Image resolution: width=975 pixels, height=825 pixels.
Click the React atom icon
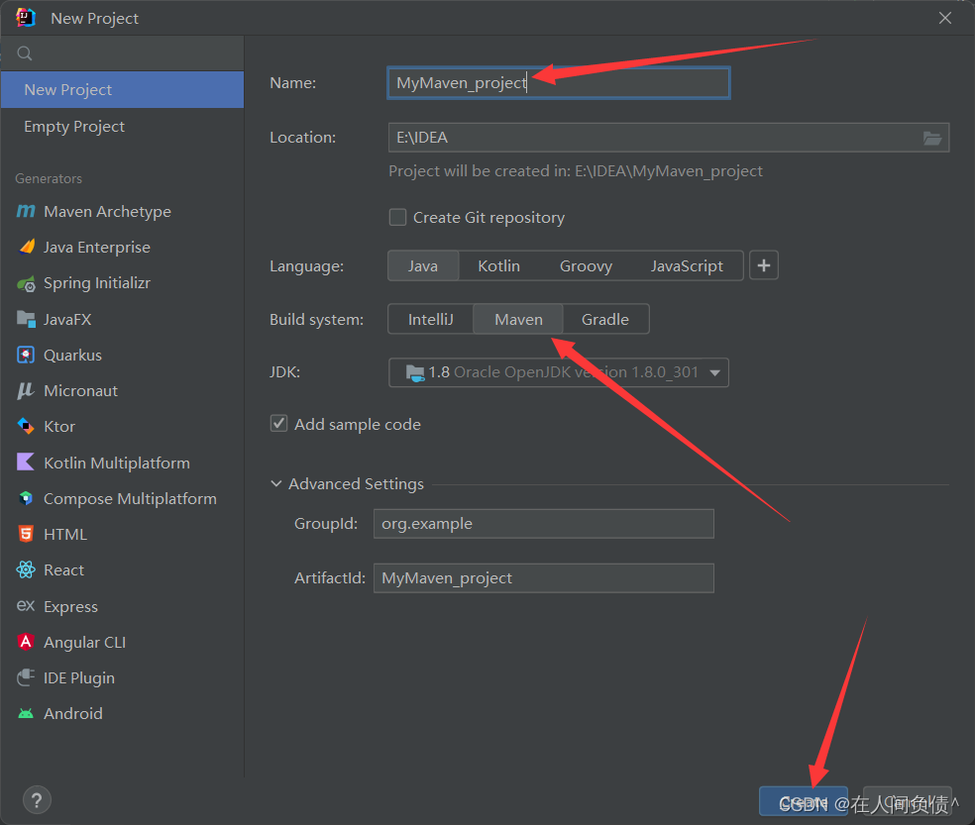point(26,569)
